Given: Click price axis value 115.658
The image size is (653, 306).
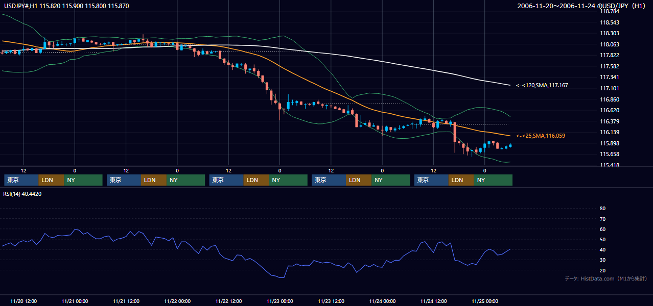Looking at the screenshot, I should [x=610, y=154].
